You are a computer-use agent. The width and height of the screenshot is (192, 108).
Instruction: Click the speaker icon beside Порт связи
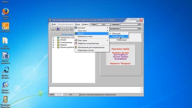[76, 40]
